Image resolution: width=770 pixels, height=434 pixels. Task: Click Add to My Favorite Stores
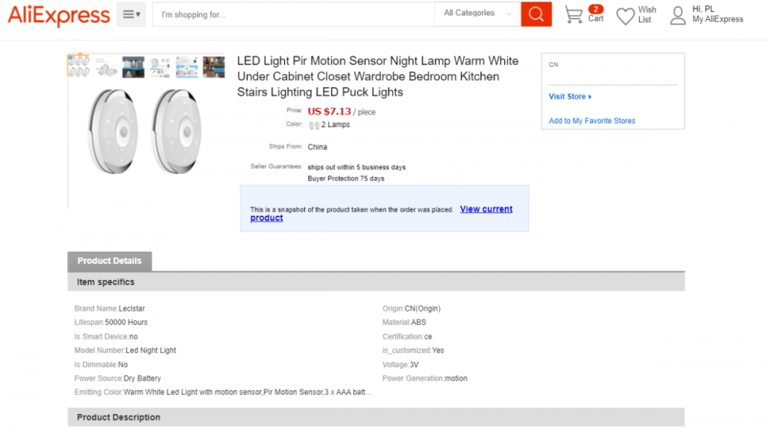tap(591, 121)
